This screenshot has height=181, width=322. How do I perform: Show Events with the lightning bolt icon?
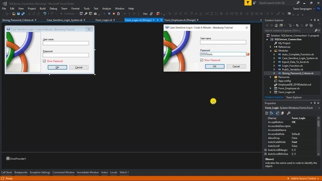point(283,113)
